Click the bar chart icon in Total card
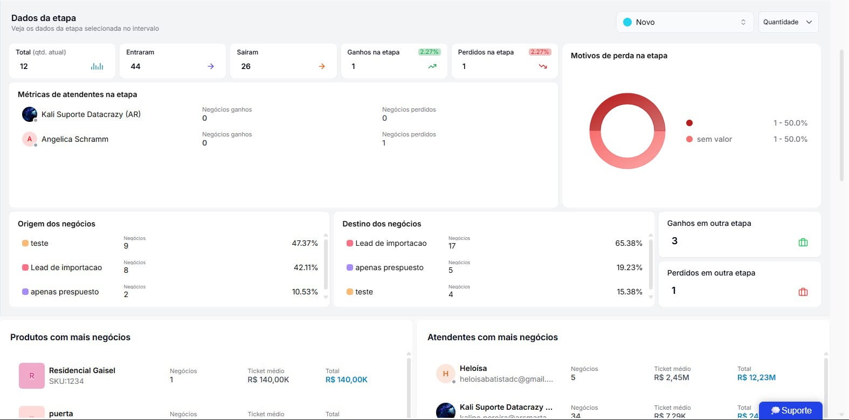Screen dimensions: 849x420 coord(97,66)
